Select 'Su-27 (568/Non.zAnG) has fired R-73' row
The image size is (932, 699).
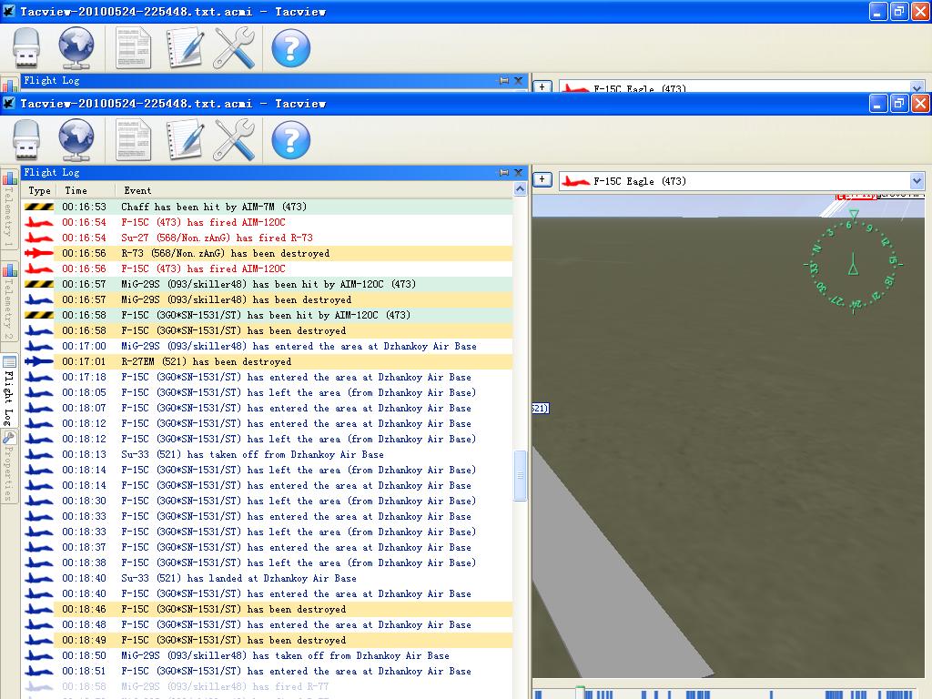pos(268,238)
